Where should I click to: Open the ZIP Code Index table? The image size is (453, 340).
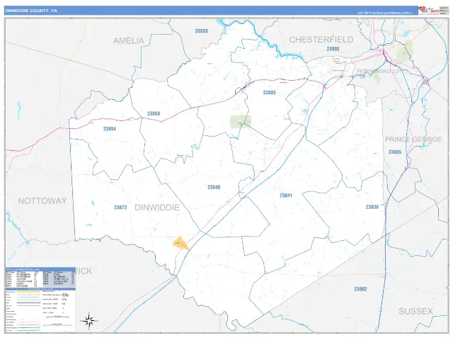coord(41,277)
